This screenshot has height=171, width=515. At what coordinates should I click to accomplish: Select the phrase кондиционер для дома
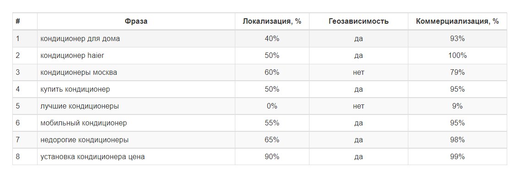(x=80, y=39)
